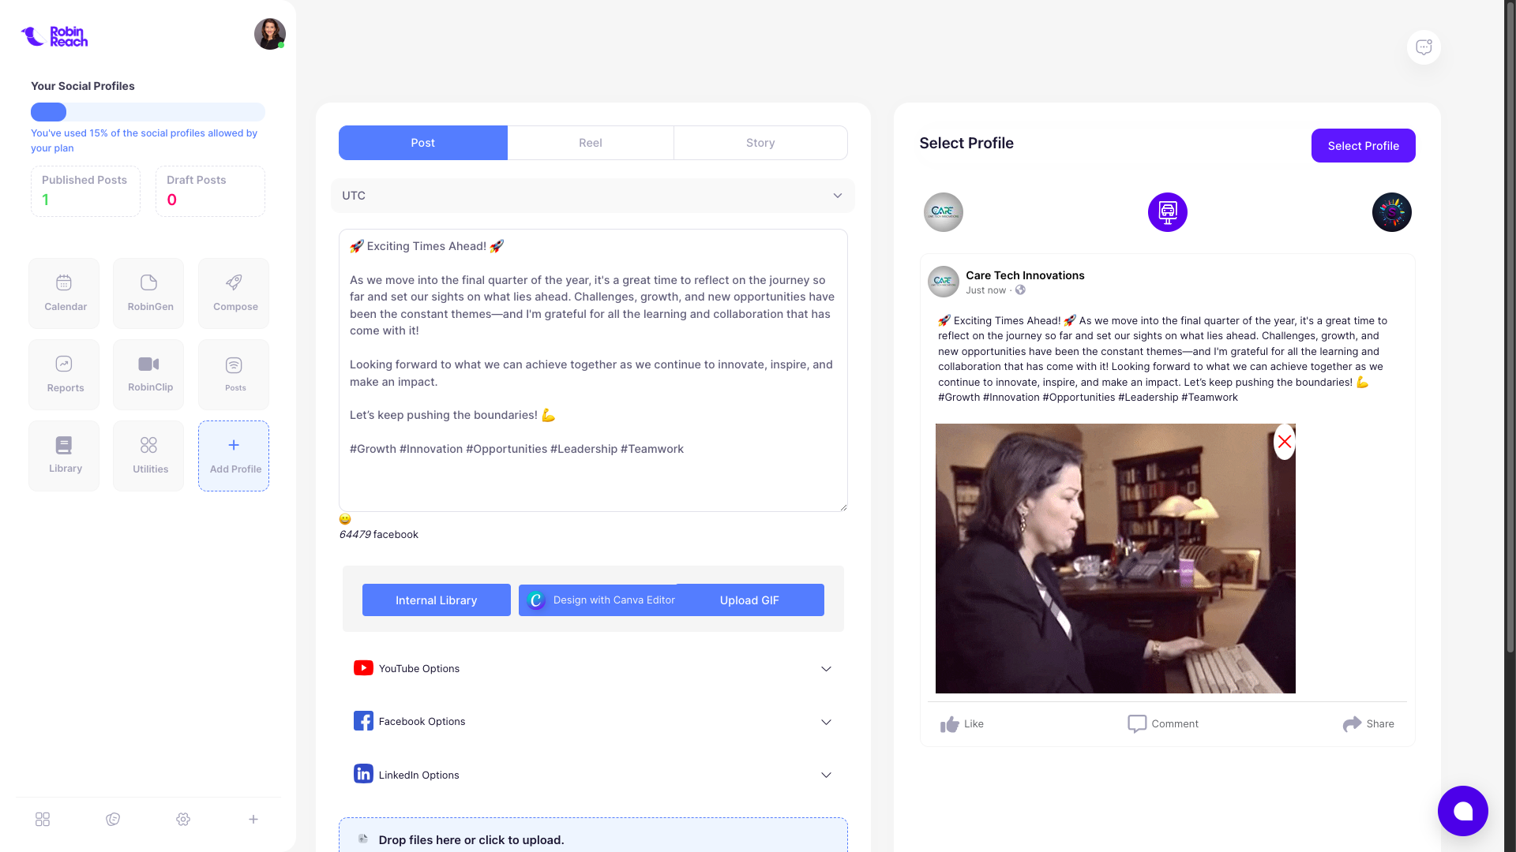Click the Upload GIF button
The image size is (1516, 852).
[x=749, y=600]
